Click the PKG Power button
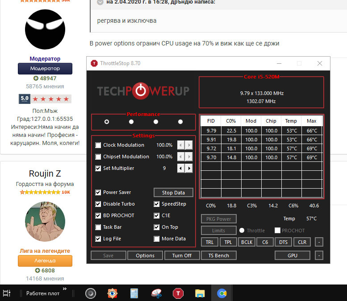This screenshot has height=301, width=347. point(219,219)
